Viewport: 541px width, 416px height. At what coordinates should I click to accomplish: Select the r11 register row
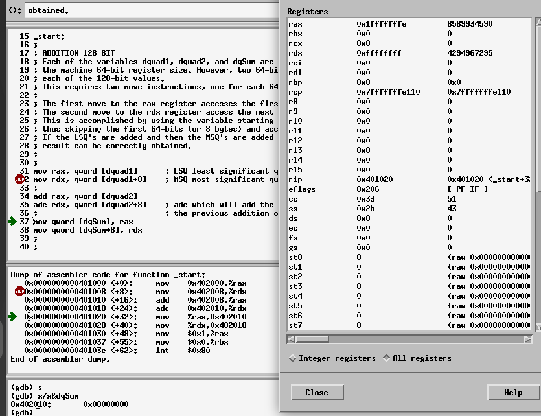(x=409, y=130)
